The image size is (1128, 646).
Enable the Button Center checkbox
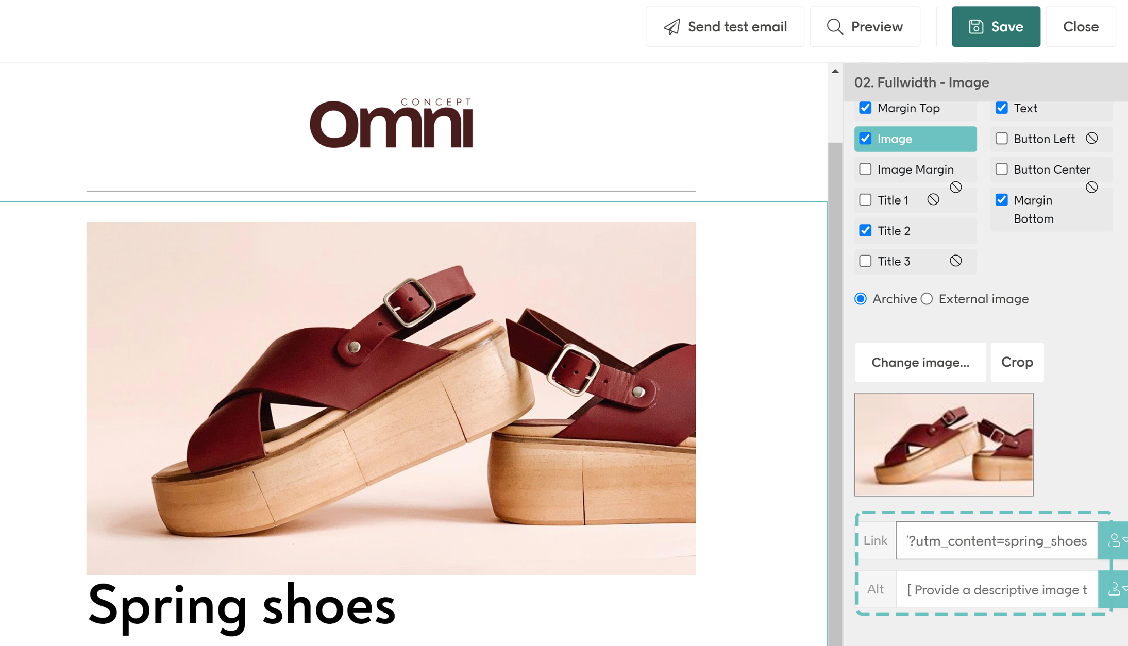[x=1001, y=169]
